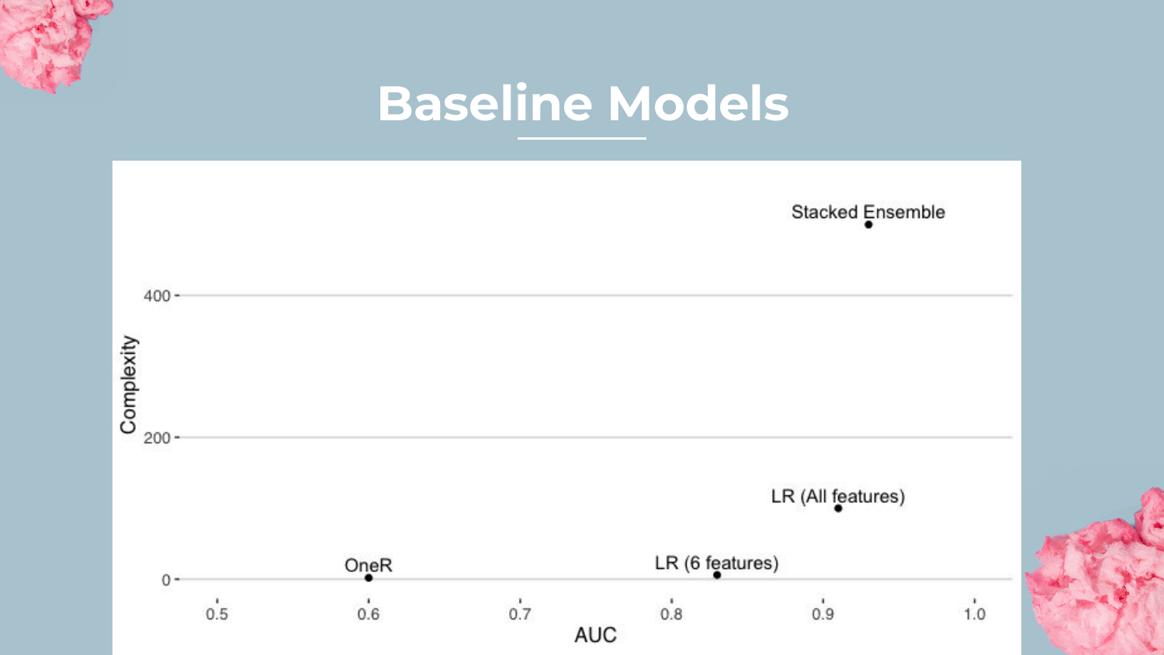This screenshot has width=1164, height=655.
Task: Click the 0.7 tick on the AUC axis
Action: (x=520, y=614)
